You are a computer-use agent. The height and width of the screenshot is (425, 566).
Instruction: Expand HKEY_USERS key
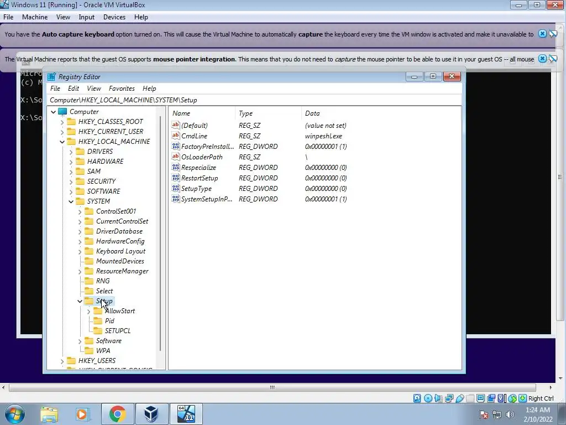click(62, 361)
